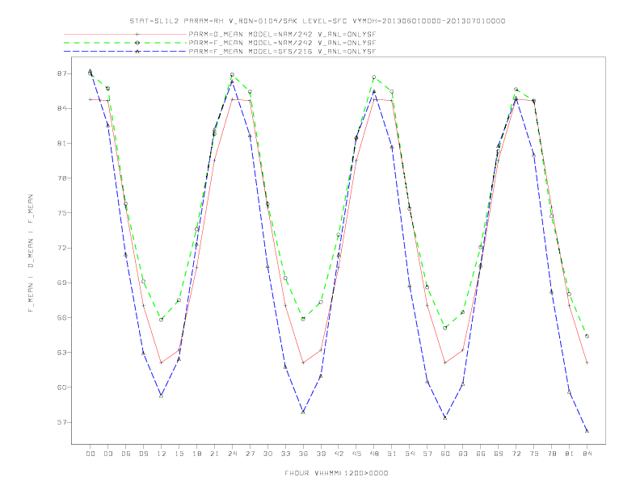640x494 pixels.
Task: Click the x-axis forecast hour label 09
Action: pyautogui.click(x=143, y=454)
